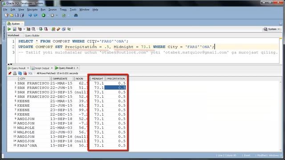The width and height of the screenshot is (285, 160).
Task: Open the Help menu
Action: click(x=95, y=10)
